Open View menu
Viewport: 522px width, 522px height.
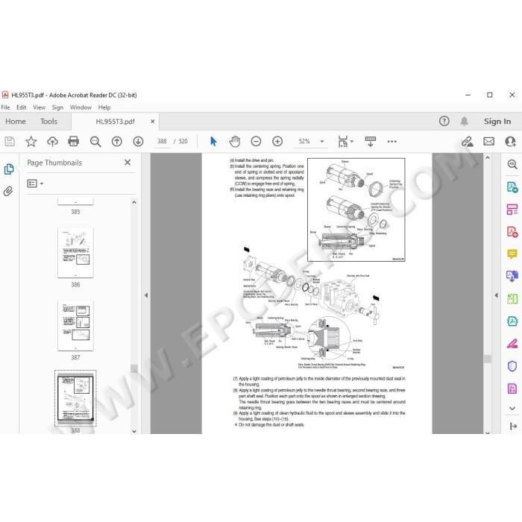[39, 107]
